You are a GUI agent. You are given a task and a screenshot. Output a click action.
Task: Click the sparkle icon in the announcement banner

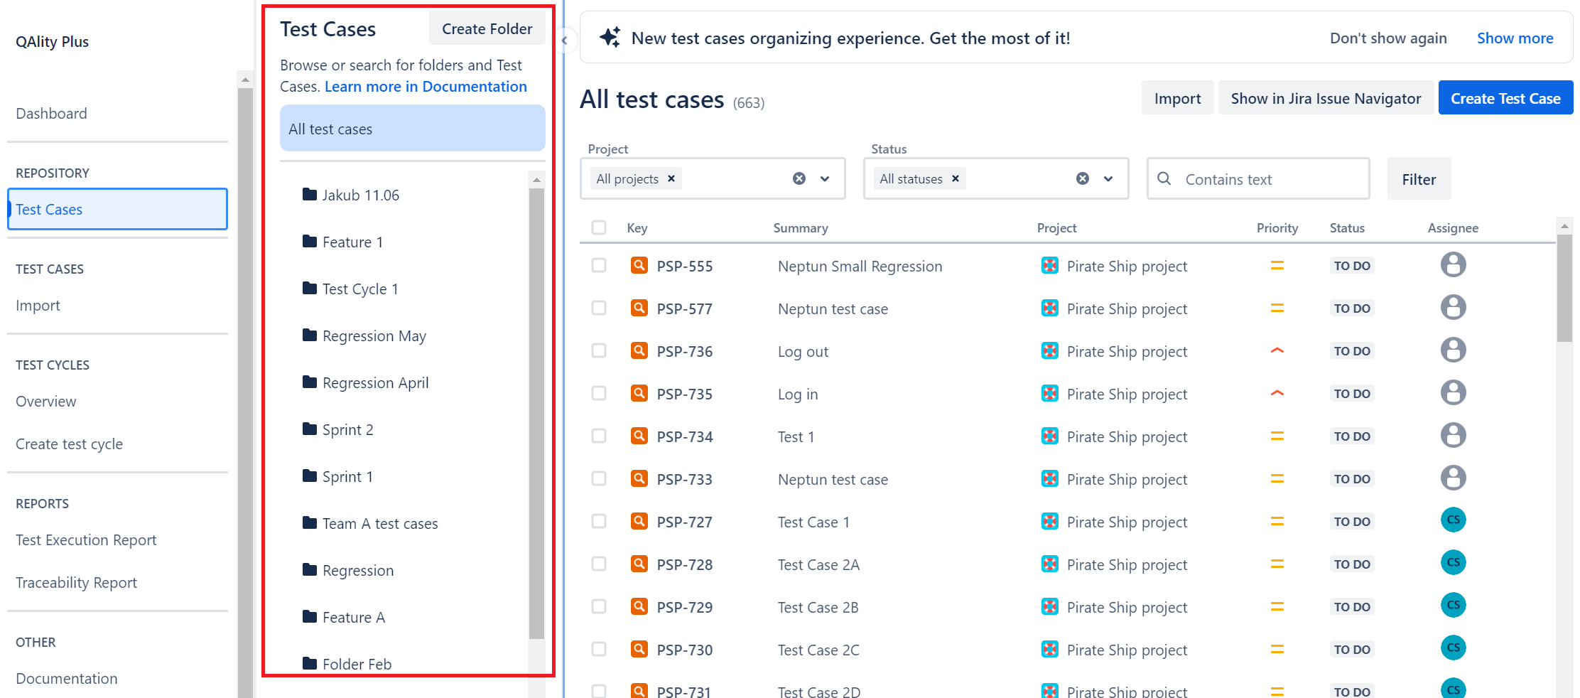click(610, 37)
